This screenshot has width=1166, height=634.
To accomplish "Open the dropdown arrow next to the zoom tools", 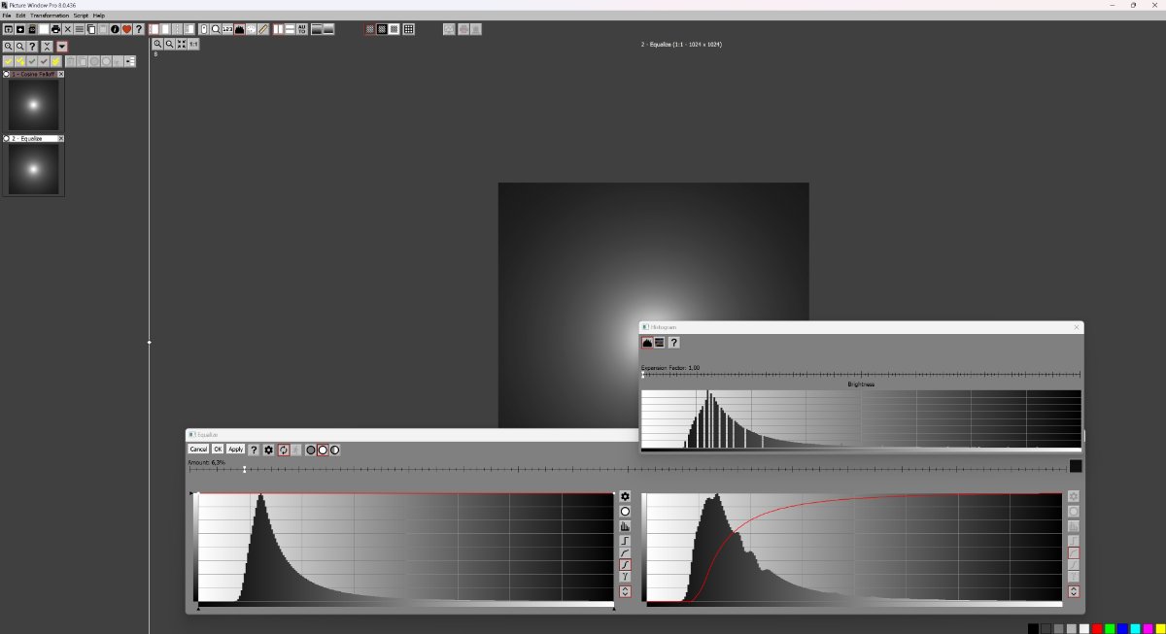I will coord(61,46).
